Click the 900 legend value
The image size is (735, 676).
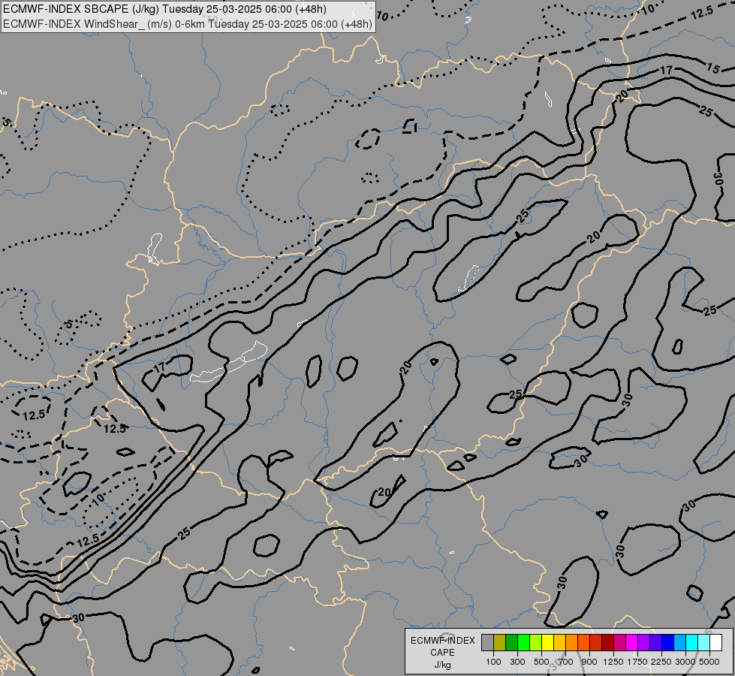(589, 662)
